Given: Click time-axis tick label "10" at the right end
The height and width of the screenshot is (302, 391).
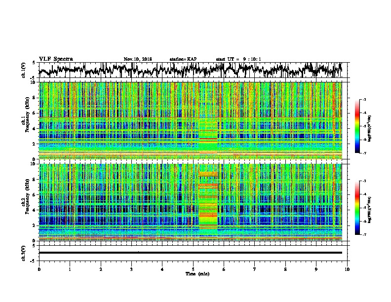Looking at the screenshot, I should coord(347,269).
